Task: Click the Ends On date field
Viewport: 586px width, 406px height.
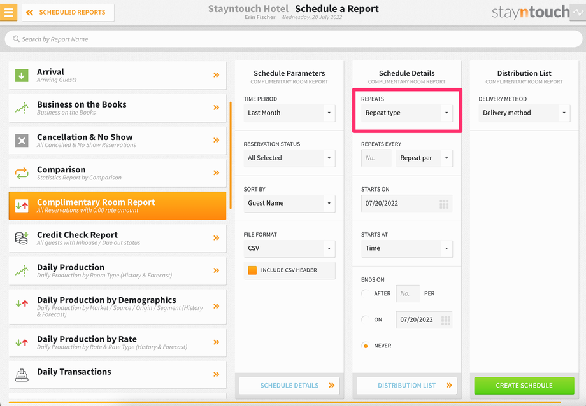Action: tap(424, 319)
